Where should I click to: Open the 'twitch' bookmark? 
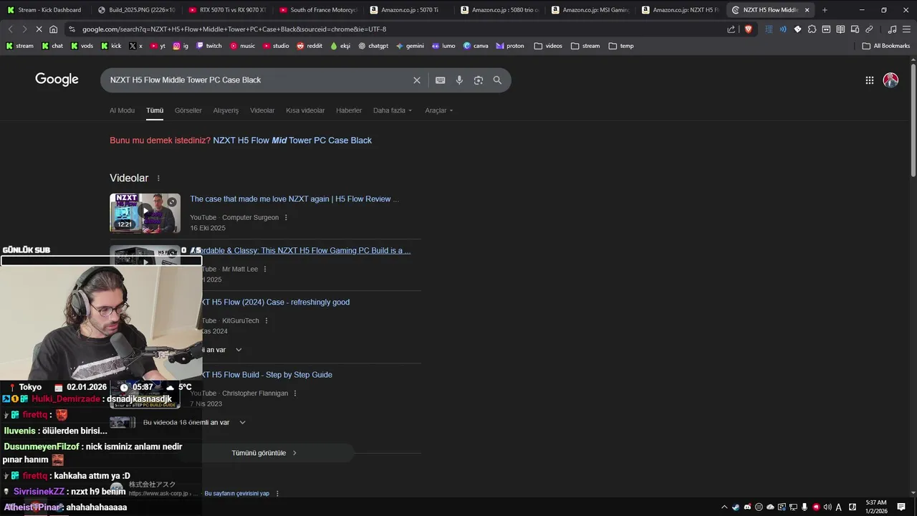tap(208, 46)
